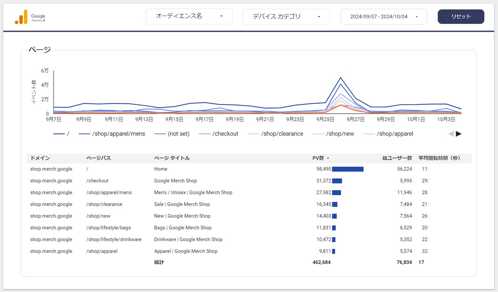
Task: Select the /shop/apparel/mens path cell in table
Action: pos(109,193)
